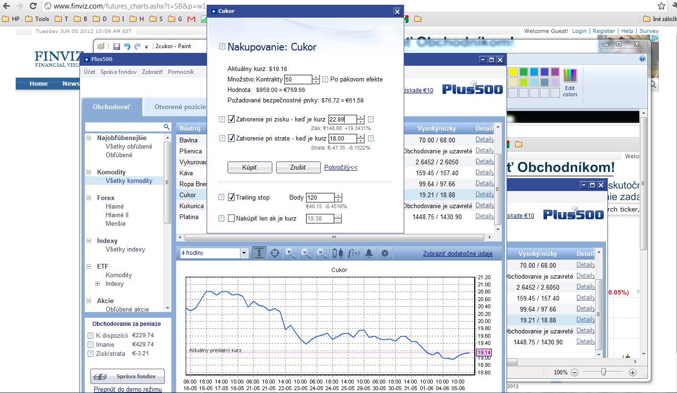Image resolution: width=677 pixels, height=393 pixels.
Task: Disable the Trailing stop checkbox
Action: click(x=231, y=197)
